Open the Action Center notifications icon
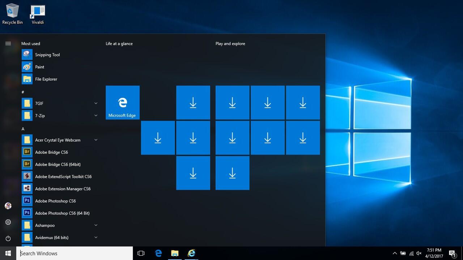This screenshot has height=260, width=463. click(452, 253)
